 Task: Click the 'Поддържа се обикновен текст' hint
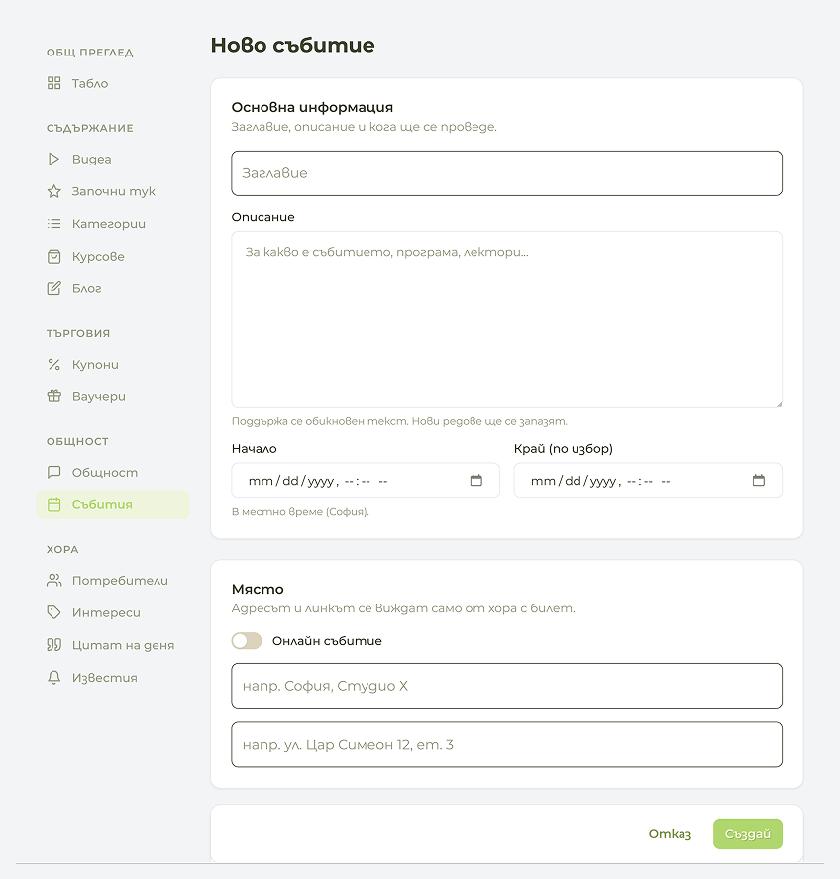399,421
